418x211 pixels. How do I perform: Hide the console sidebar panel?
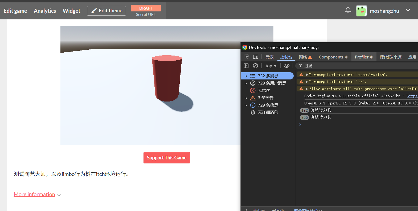click(246, 66)
